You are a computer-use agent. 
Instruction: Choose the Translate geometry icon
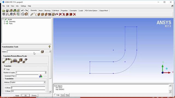click(5, 61)
